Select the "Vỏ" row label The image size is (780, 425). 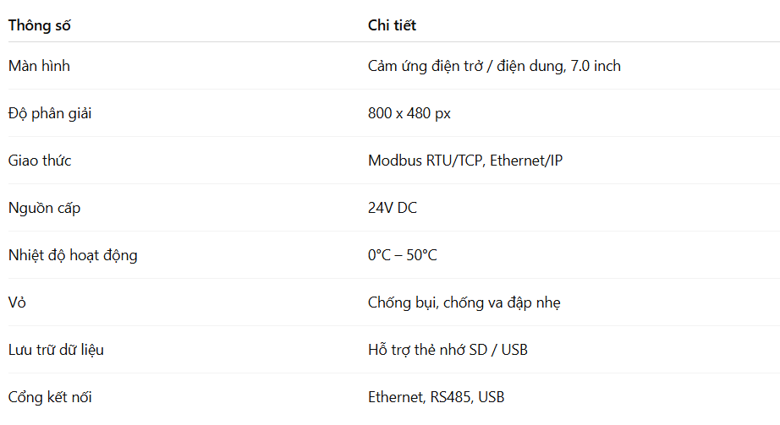click(x=17, y=302)
